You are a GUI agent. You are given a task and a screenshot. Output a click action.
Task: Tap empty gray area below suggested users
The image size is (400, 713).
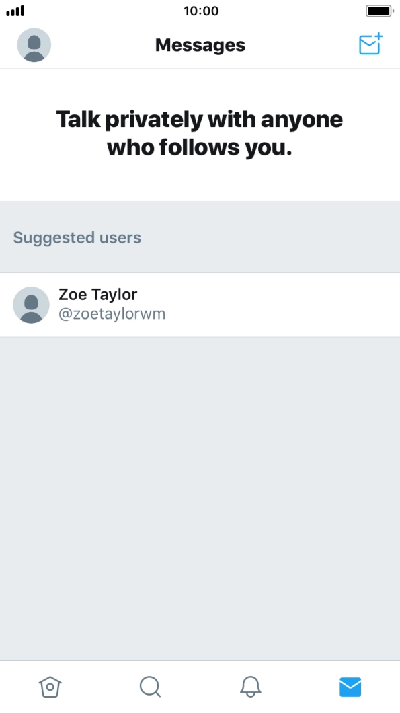click(x=200, y=498)
